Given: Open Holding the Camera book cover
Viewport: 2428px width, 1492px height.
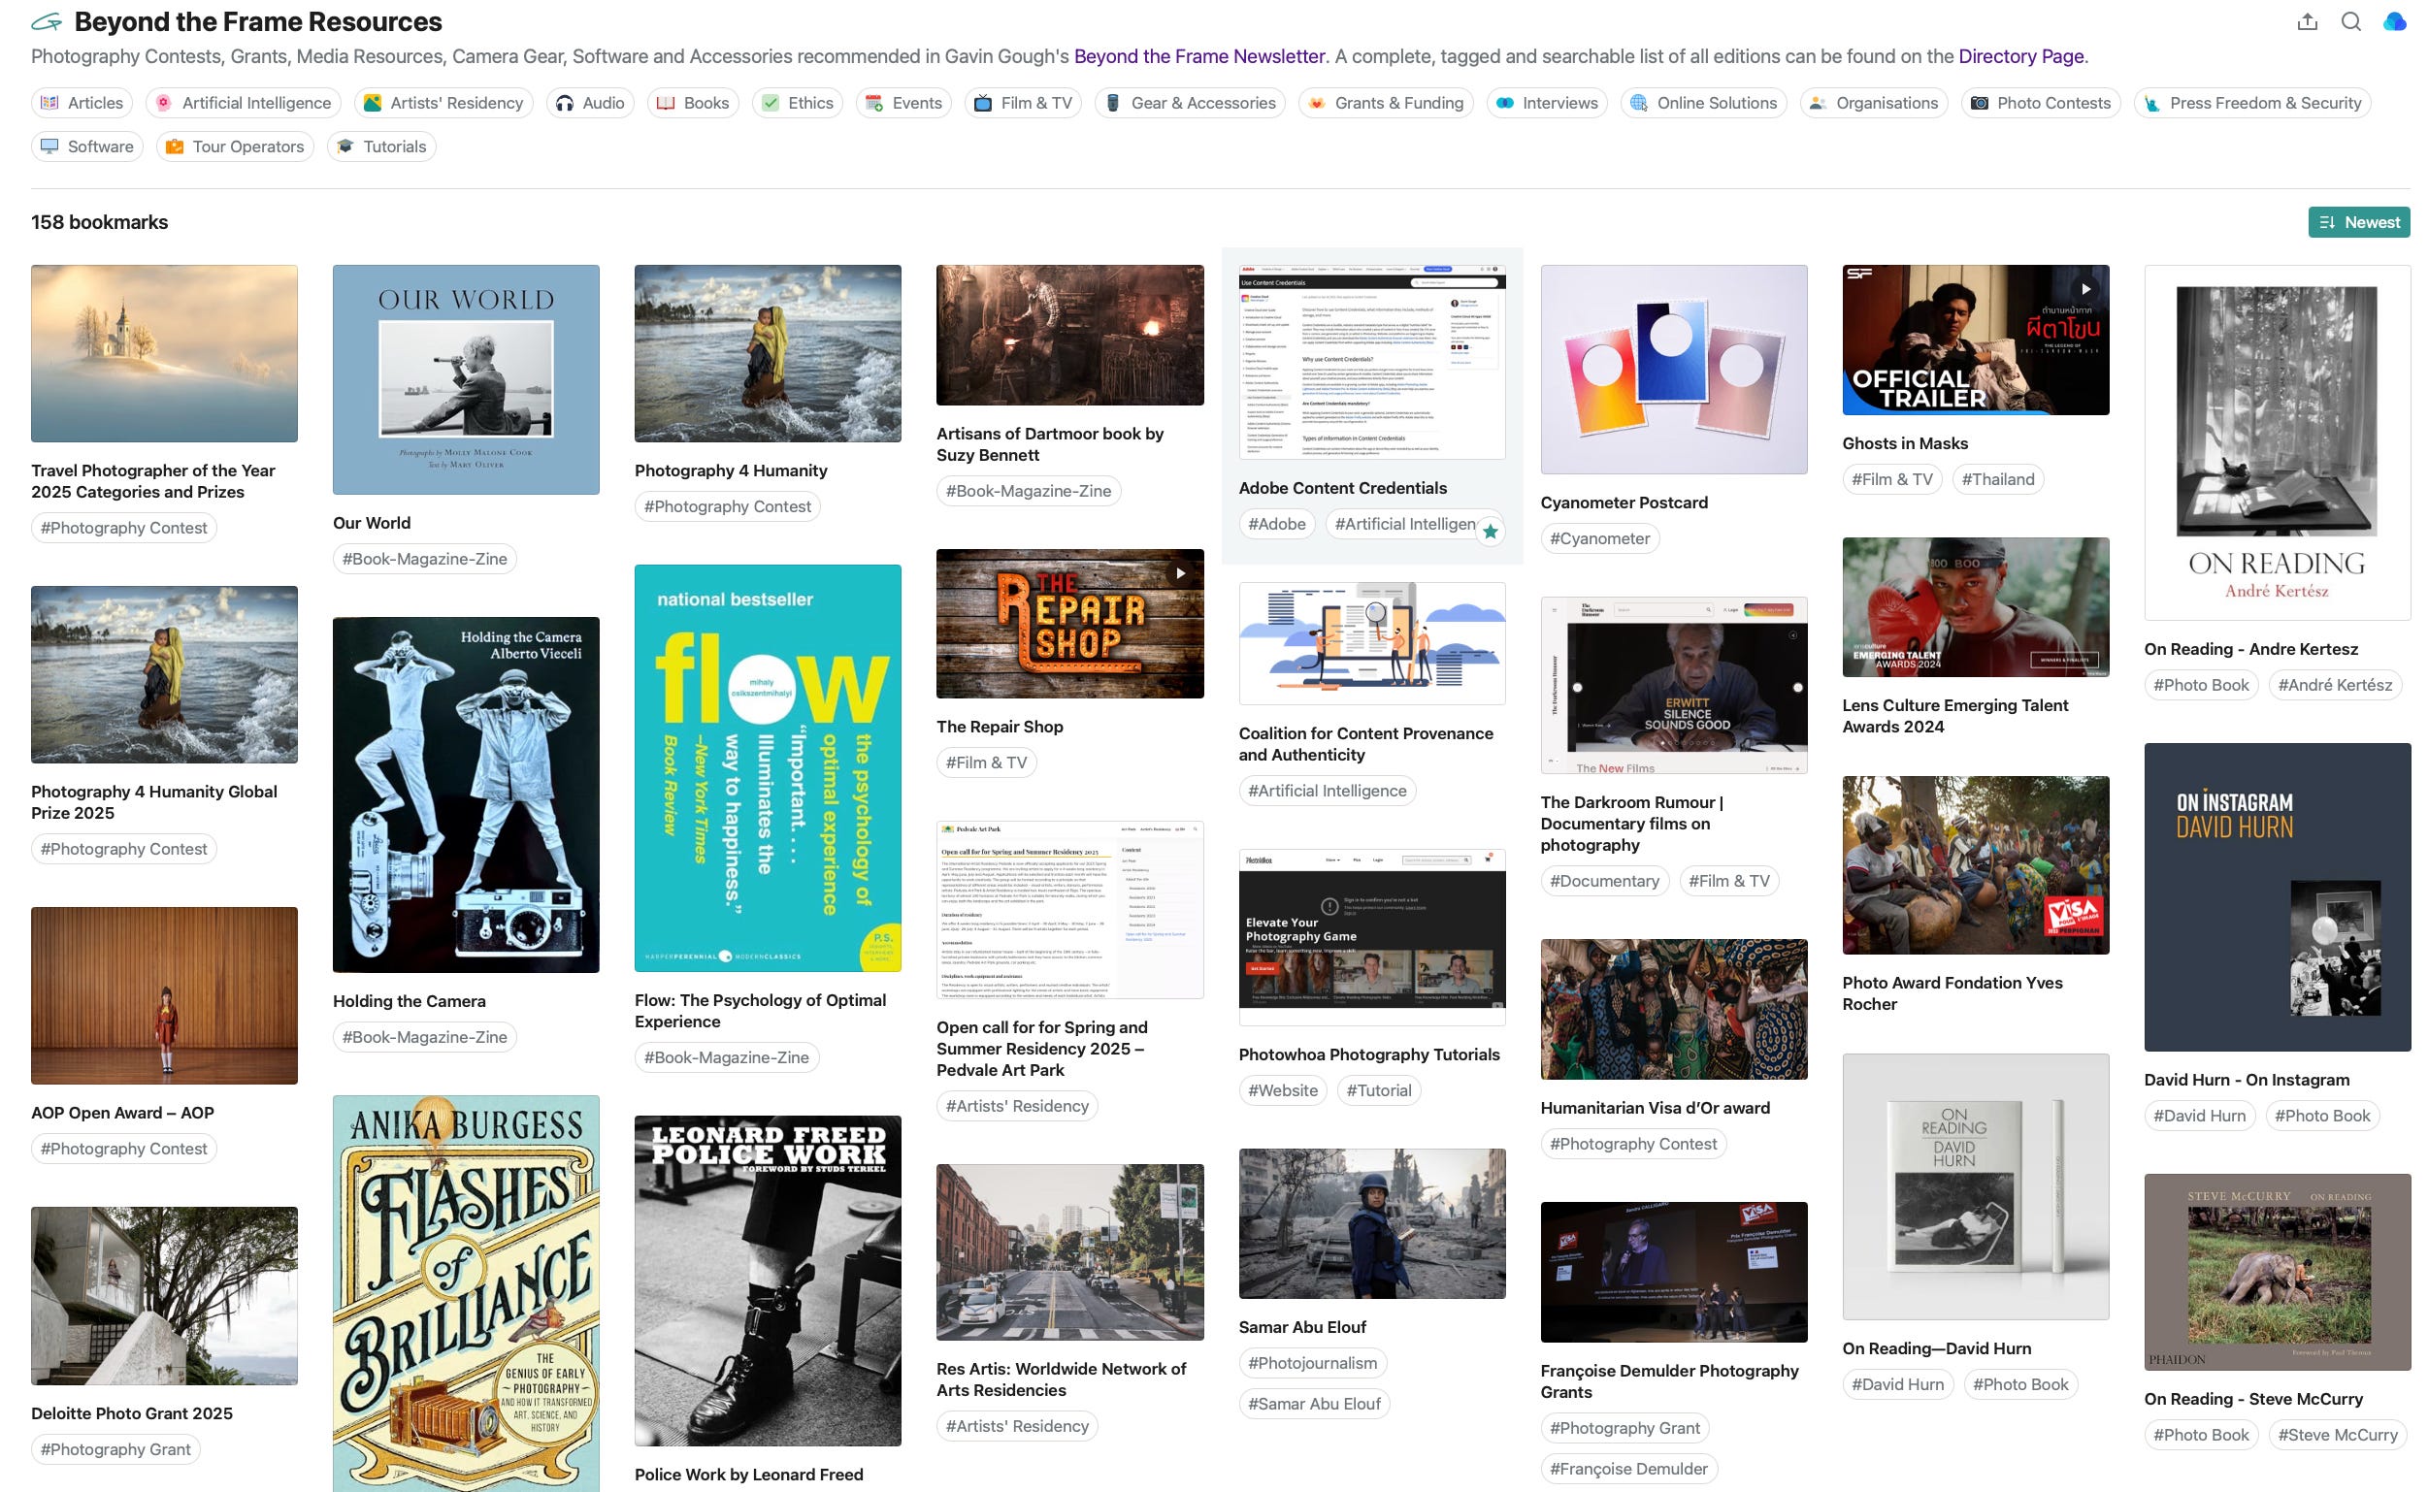Looking at the screenshot, I should click(466, 795).
